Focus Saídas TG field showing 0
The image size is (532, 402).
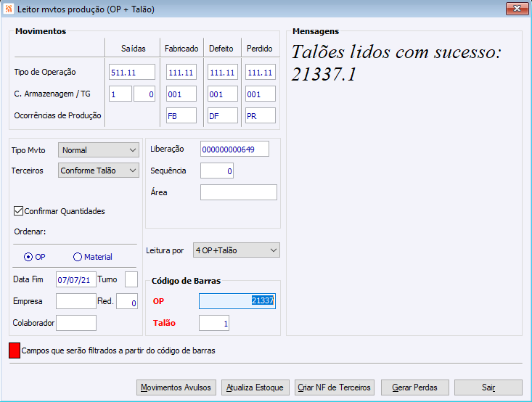pyautogui.click(x=144, y=94)
